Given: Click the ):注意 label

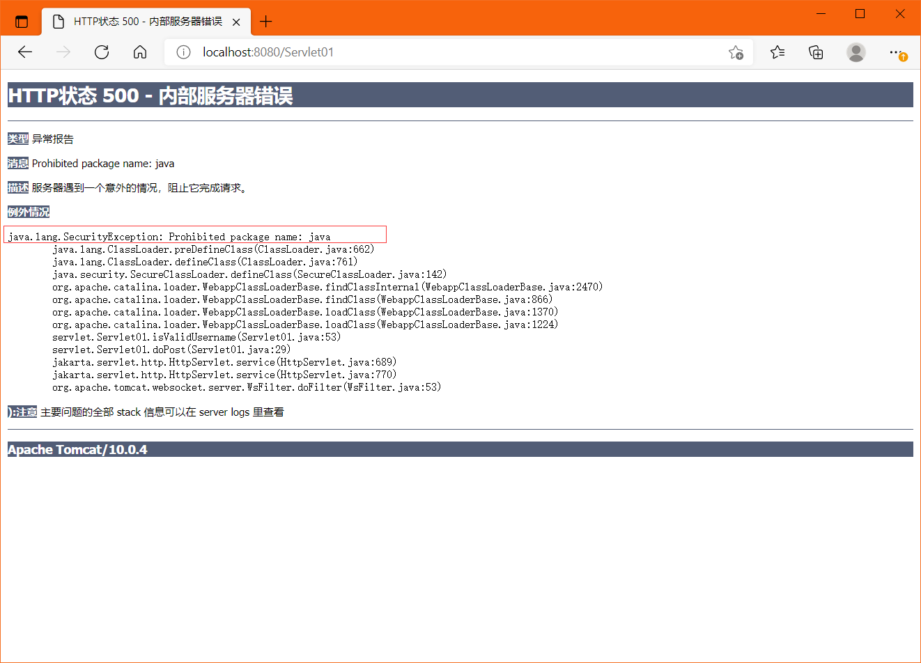Looking at the screenshot, I should coord(22,412).
